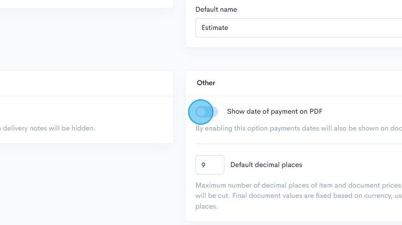Screen dimensions: 402x225
Task: Toggle the Show date of payment on PDF switch
Action: pos(206,111)
